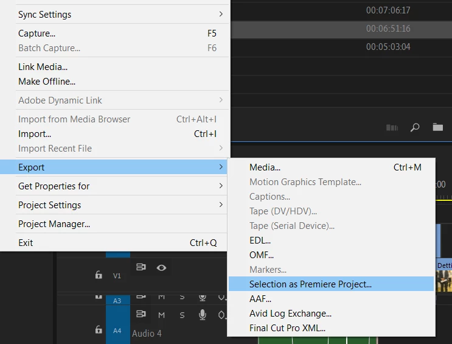Click voice-over record mic on A3
Viewport: 452px width, 344px height.
pyautogui.click(x=203, y=298)
